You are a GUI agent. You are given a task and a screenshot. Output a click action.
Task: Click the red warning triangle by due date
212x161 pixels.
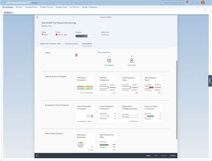click(56, 34)
